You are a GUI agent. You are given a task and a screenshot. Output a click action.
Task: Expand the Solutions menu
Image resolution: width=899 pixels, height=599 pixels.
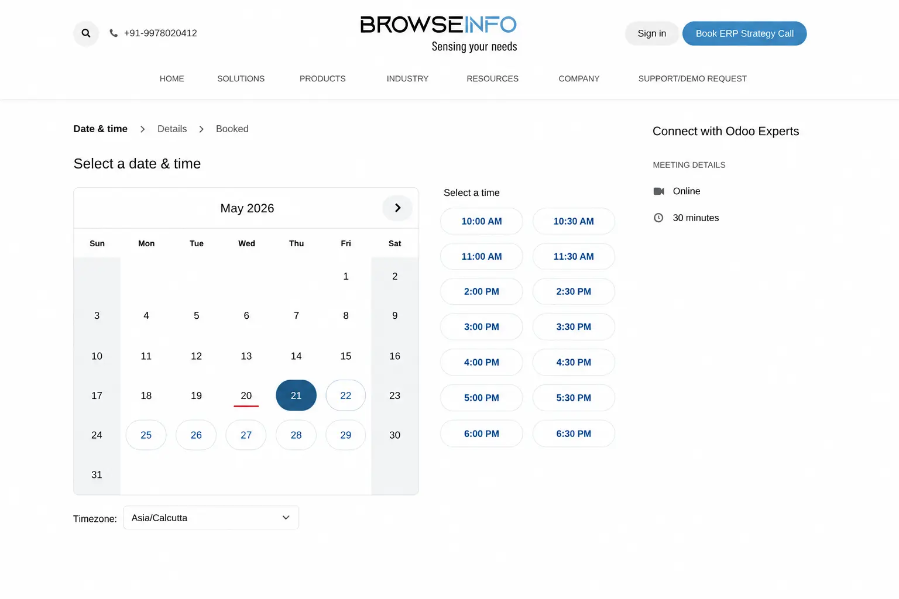coord(241,78)
